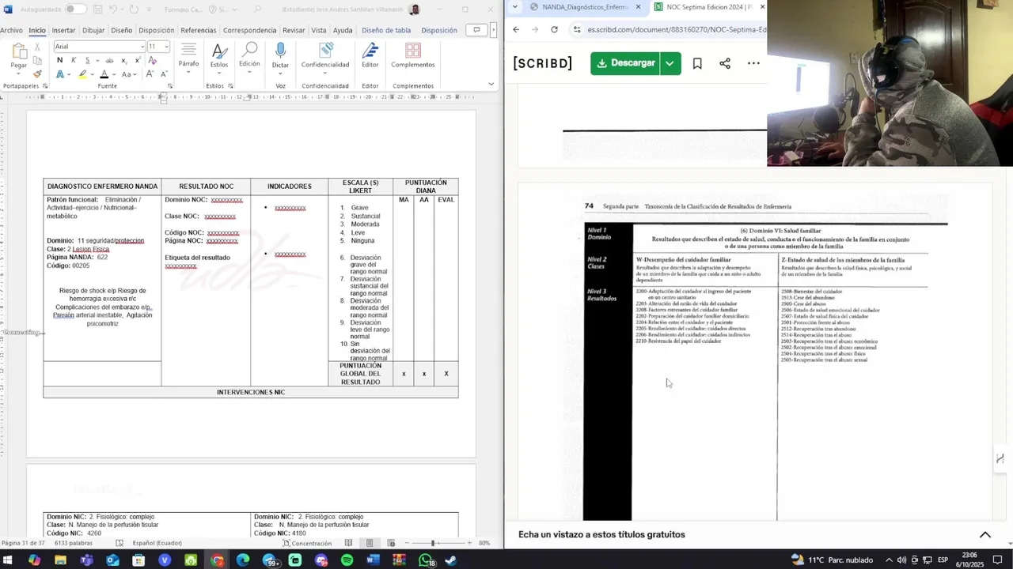Open the Archivo menu
Screen dimensions: 1013x569
[x=11, y=30]
